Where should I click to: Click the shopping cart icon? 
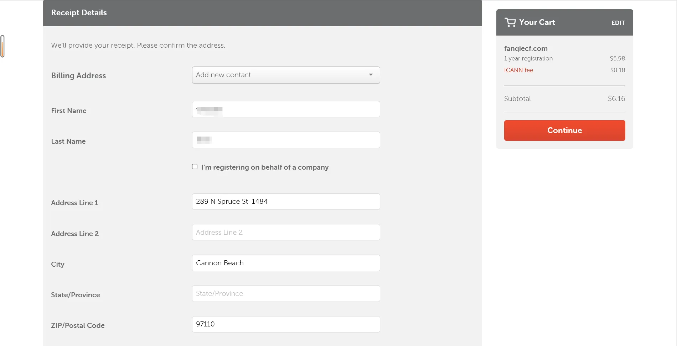pyautogui.click(x=510, y=22)
